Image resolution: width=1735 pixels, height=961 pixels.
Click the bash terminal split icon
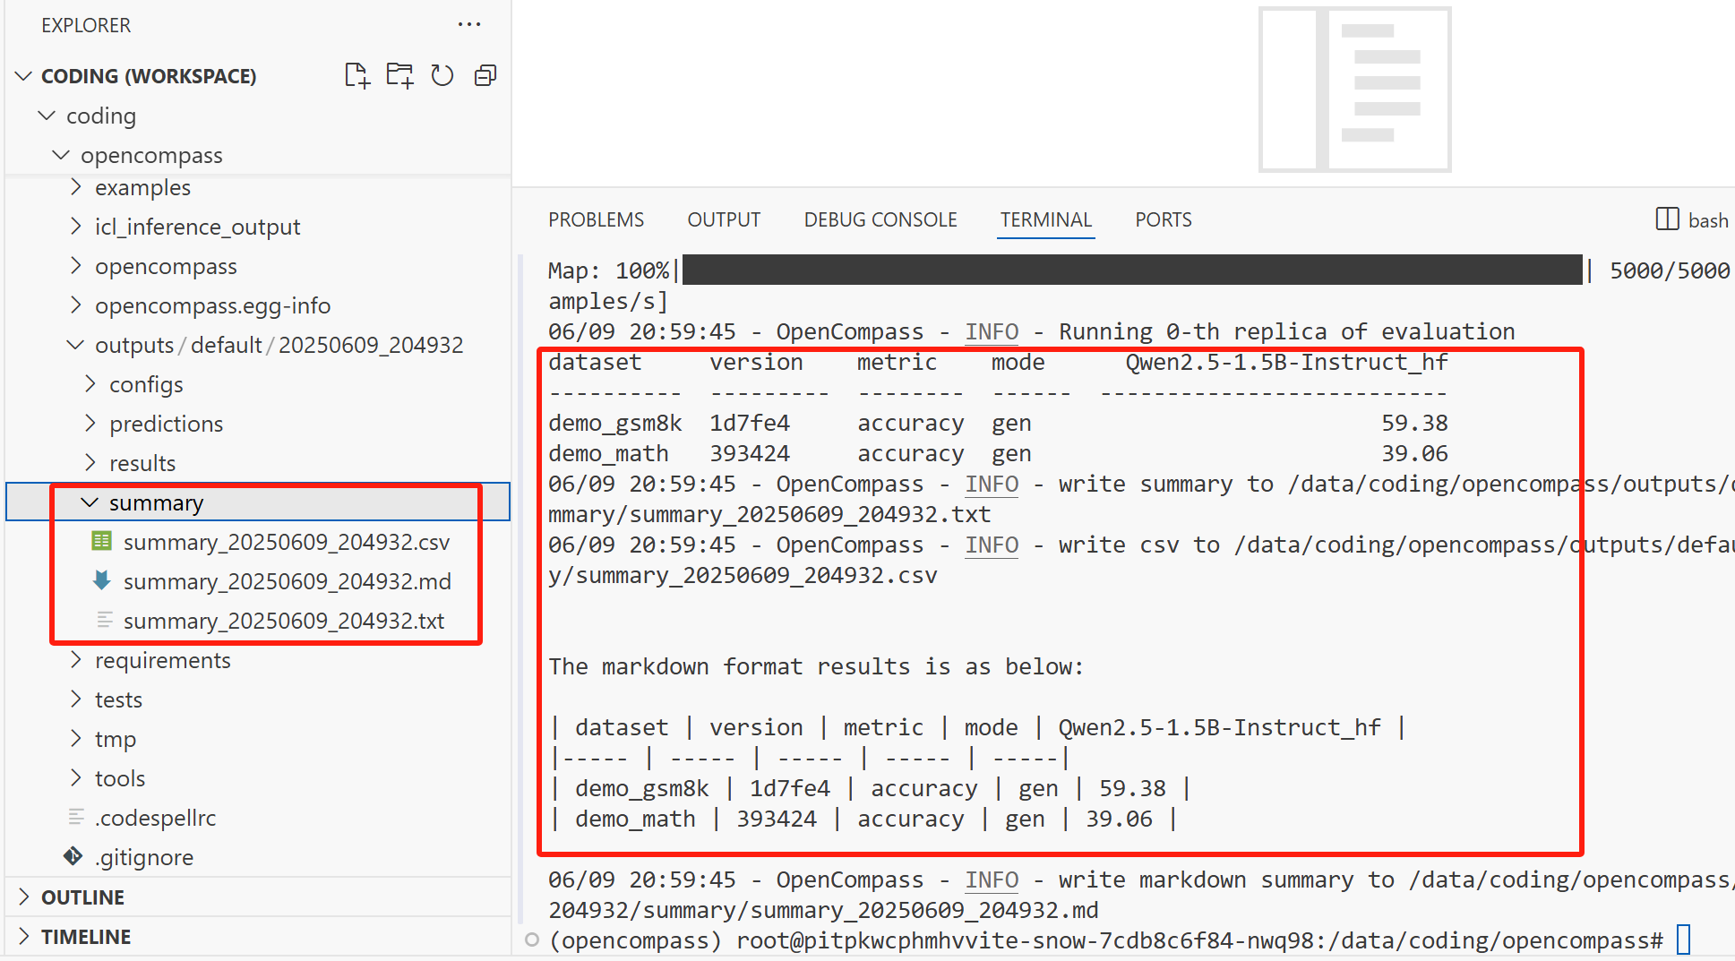(1667, 219)
